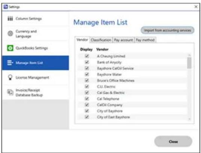Click the green QuickBooks Settings icon
The image size is (201, 153).
(10, 48)
